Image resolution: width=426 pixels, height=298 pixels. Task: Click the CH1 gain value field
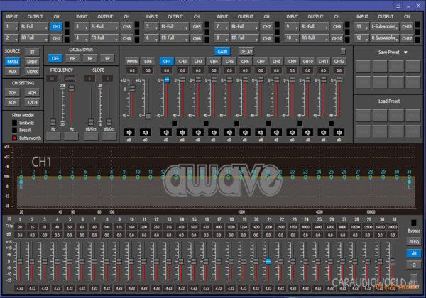click(x=166, y=70)
